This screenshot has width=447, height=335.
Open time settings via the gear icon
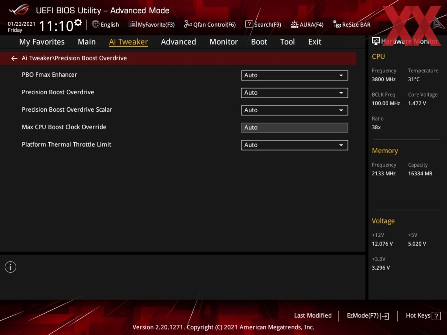pos(78,23)
